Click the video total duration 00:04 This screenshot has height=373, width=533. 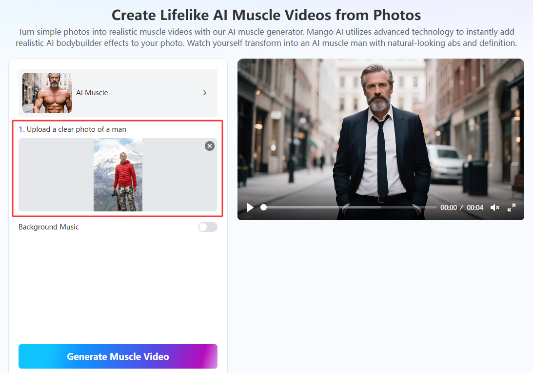click(475, 207)
